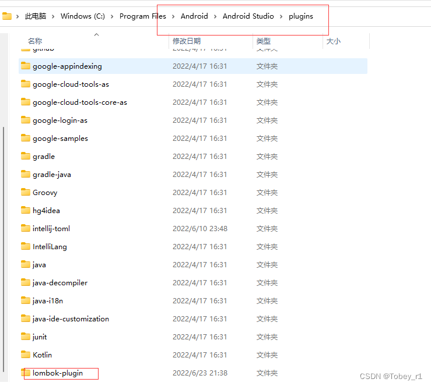Click folder icon next to gradle
This screenshot has height=386, width=431.
point(26,156)
